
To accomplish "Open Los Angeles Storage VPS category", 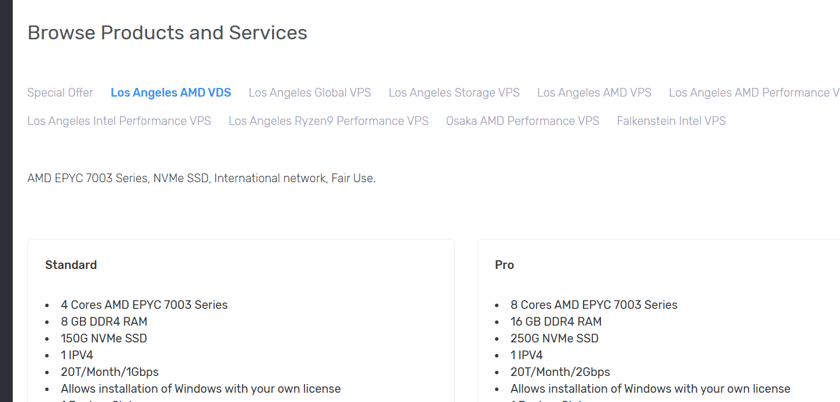I will (454, 93).
